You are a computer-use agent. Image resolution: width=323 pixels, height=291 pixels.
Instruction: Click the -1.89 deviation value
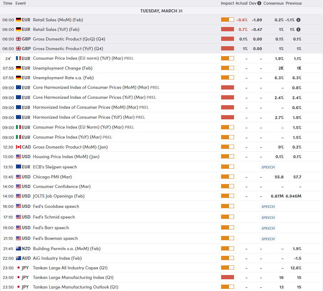point(257,20)
